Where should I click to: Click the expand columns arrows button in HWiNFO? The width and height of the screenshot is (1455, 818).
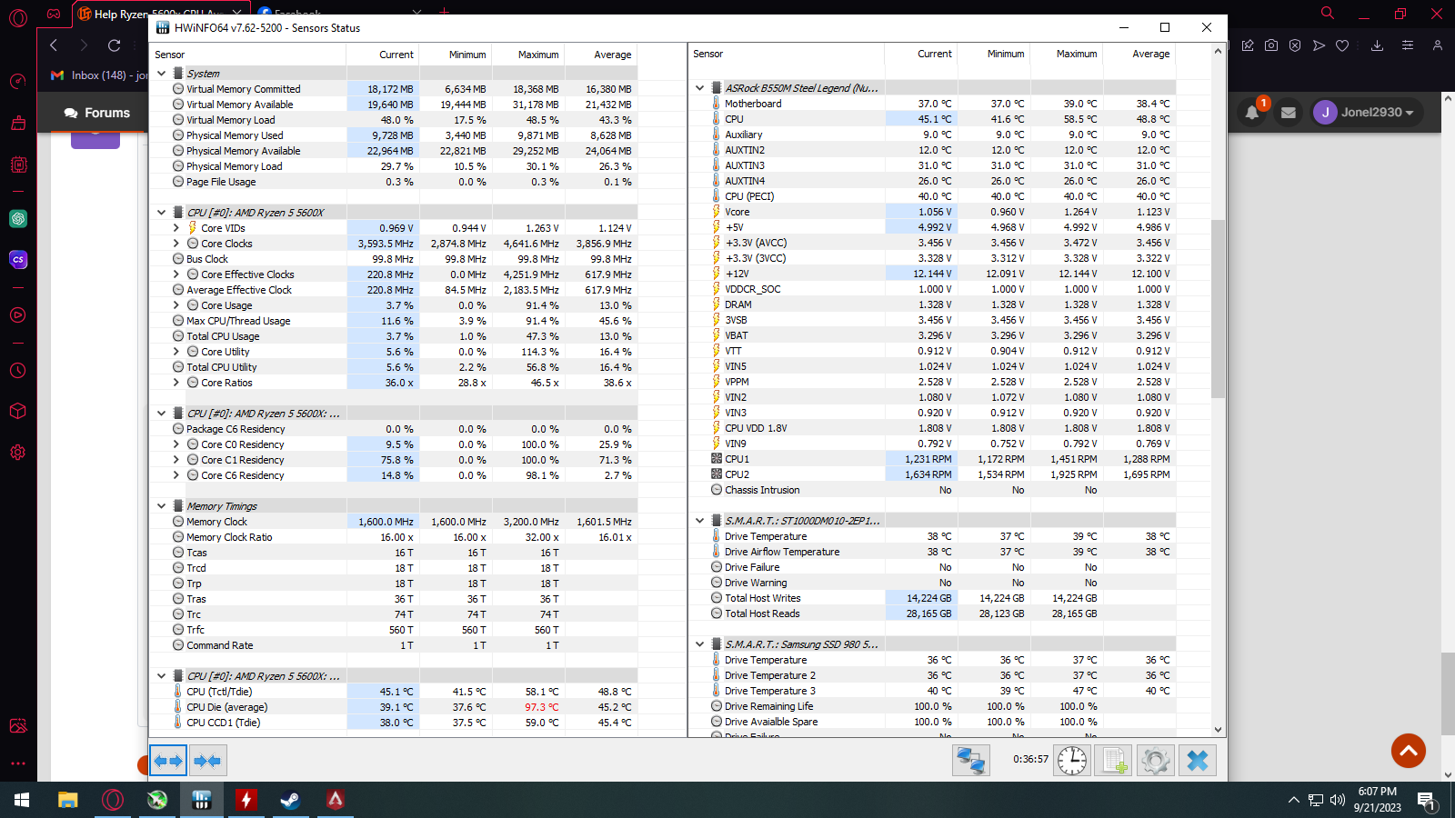point(168,761)
